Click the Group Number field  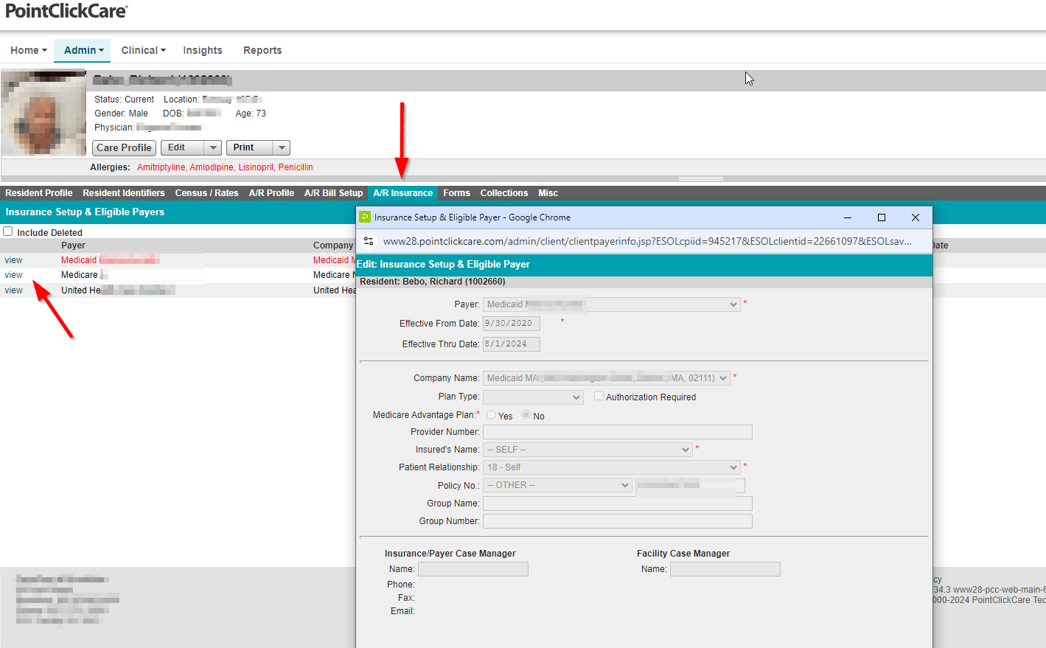(618, 521)
